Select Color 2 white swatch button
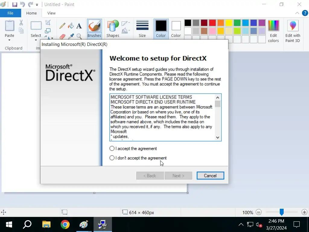Viewport: 309px width, 232px height. coord(176,29)
